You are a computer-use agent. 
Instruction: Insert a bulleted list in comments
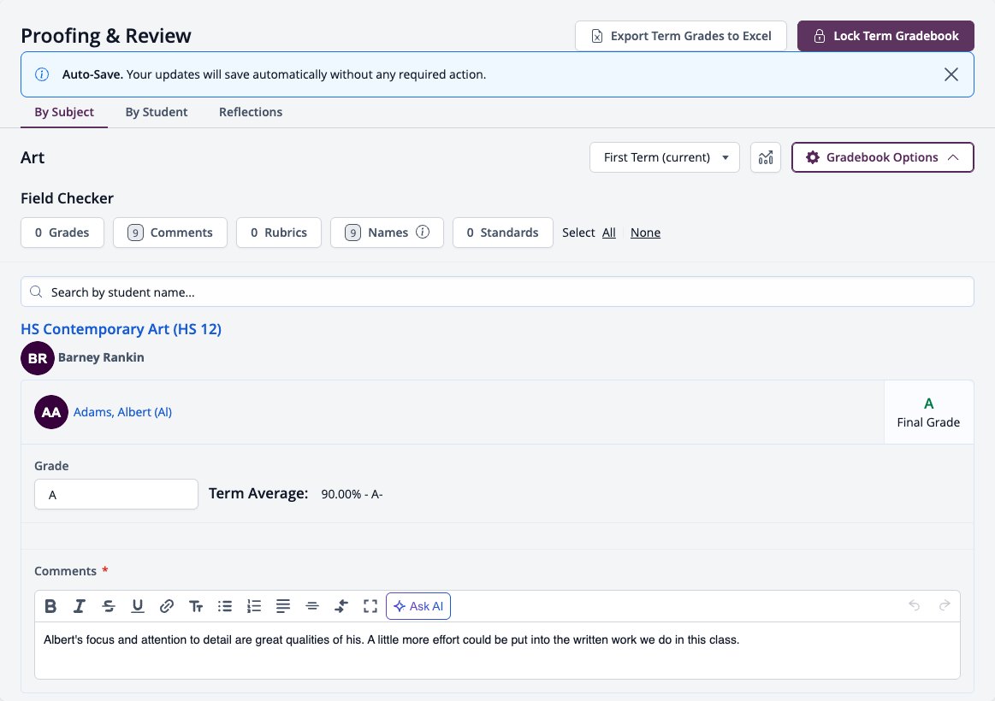tap(225, 606)
